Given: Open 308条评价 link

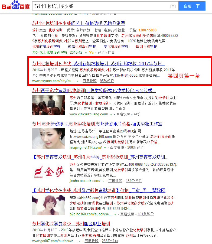Looking at the screenshot, I should tap(135, 148).
